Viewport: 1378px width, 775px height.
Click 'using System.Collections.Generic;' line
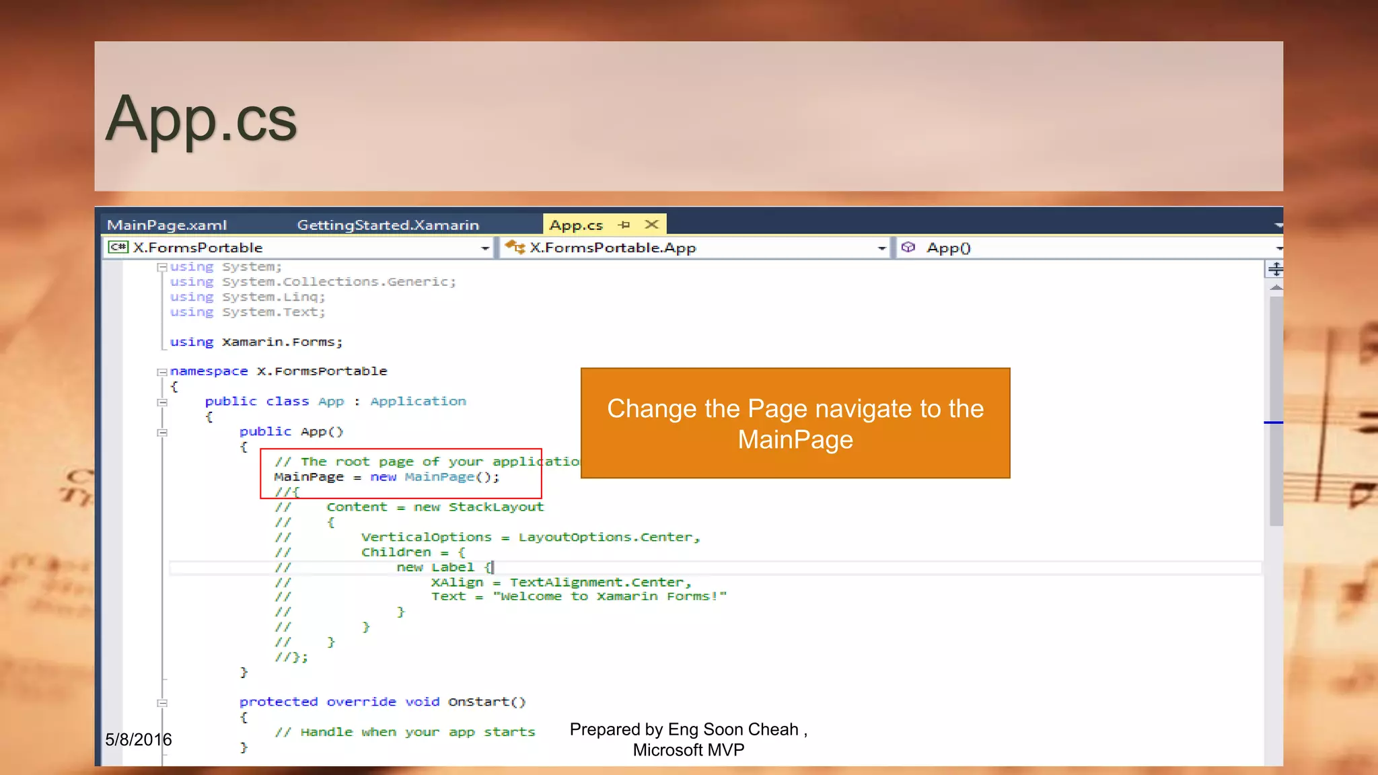(313, 282)
